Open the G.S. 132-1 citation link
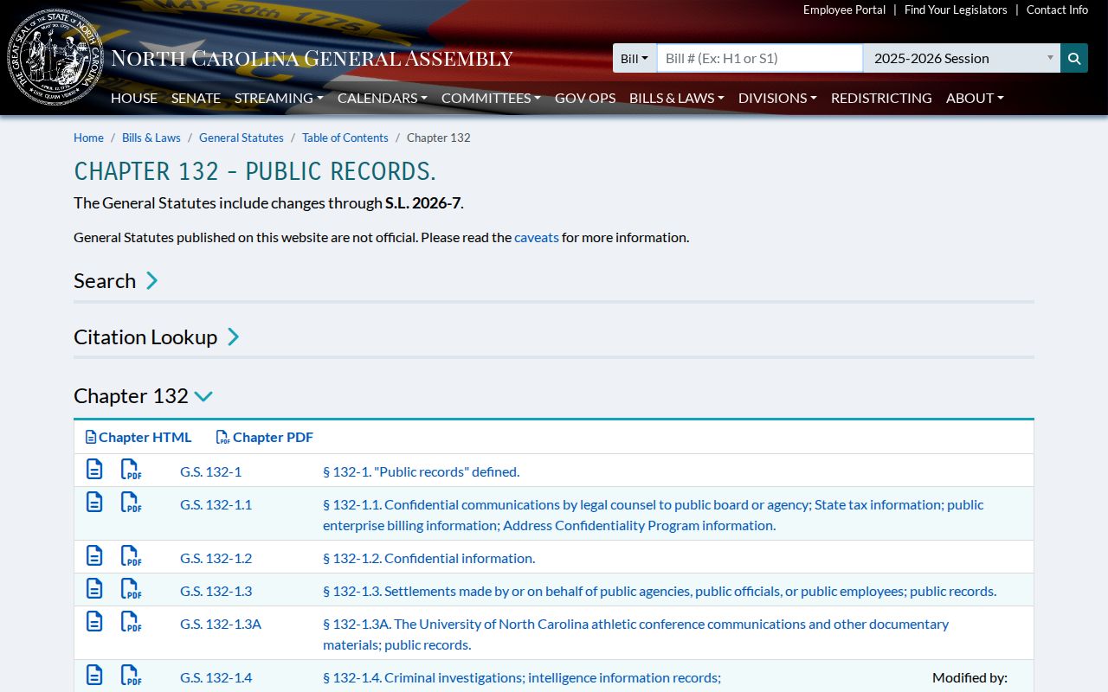The width and height of the screenshot is (1108, 692). tap(211, 471)
